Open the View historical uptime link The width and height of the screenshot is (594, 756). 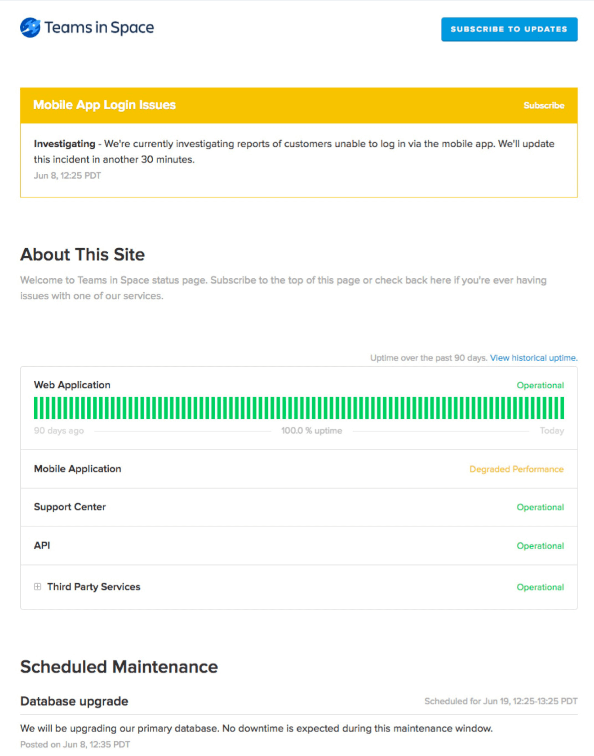pos(533,358)
